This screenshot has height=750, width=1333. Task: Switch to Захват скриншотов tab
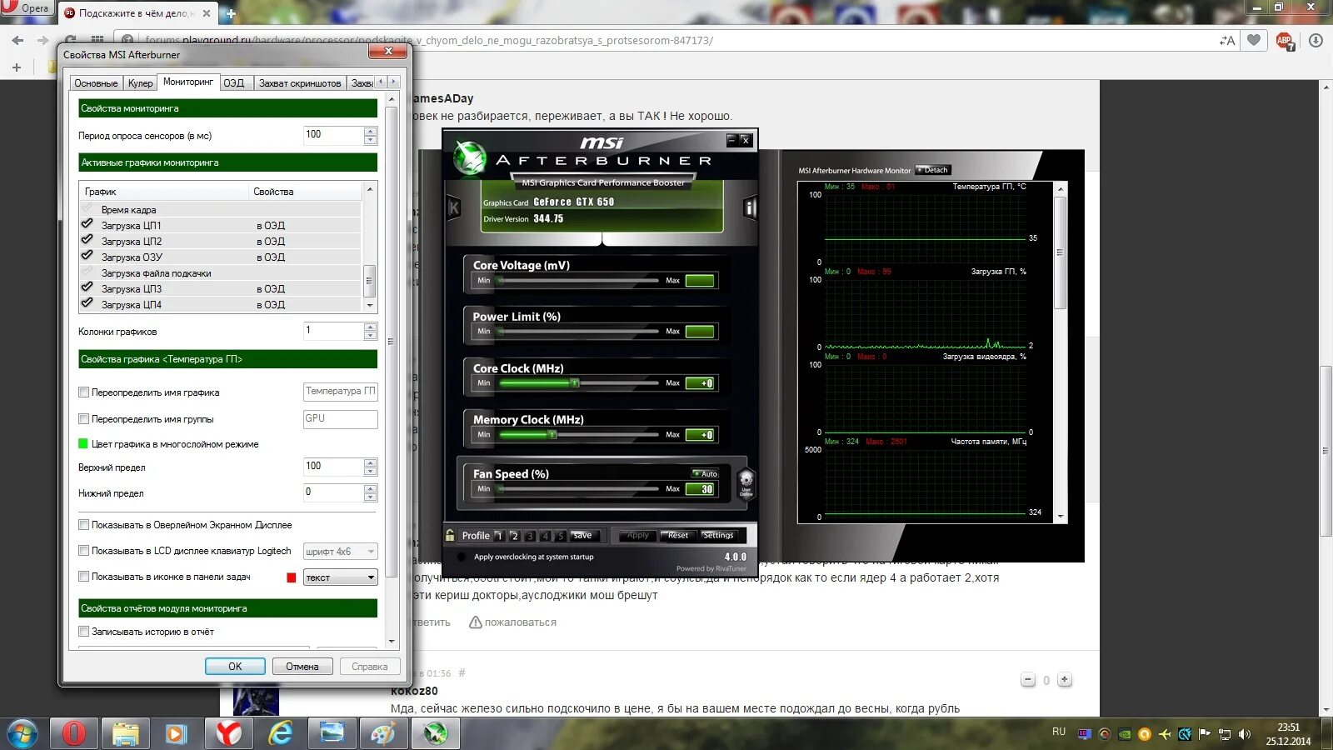click(300, 83)
